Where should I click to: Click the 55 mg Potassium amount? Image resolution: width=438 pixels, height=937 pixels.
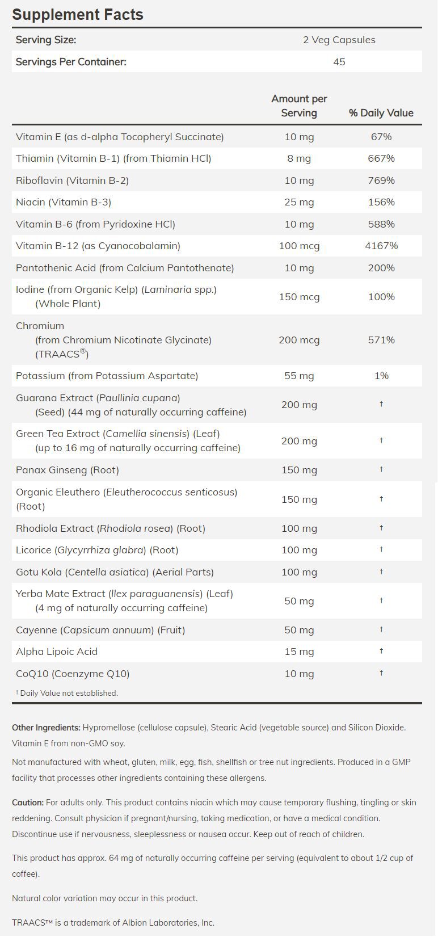[299, 376]
